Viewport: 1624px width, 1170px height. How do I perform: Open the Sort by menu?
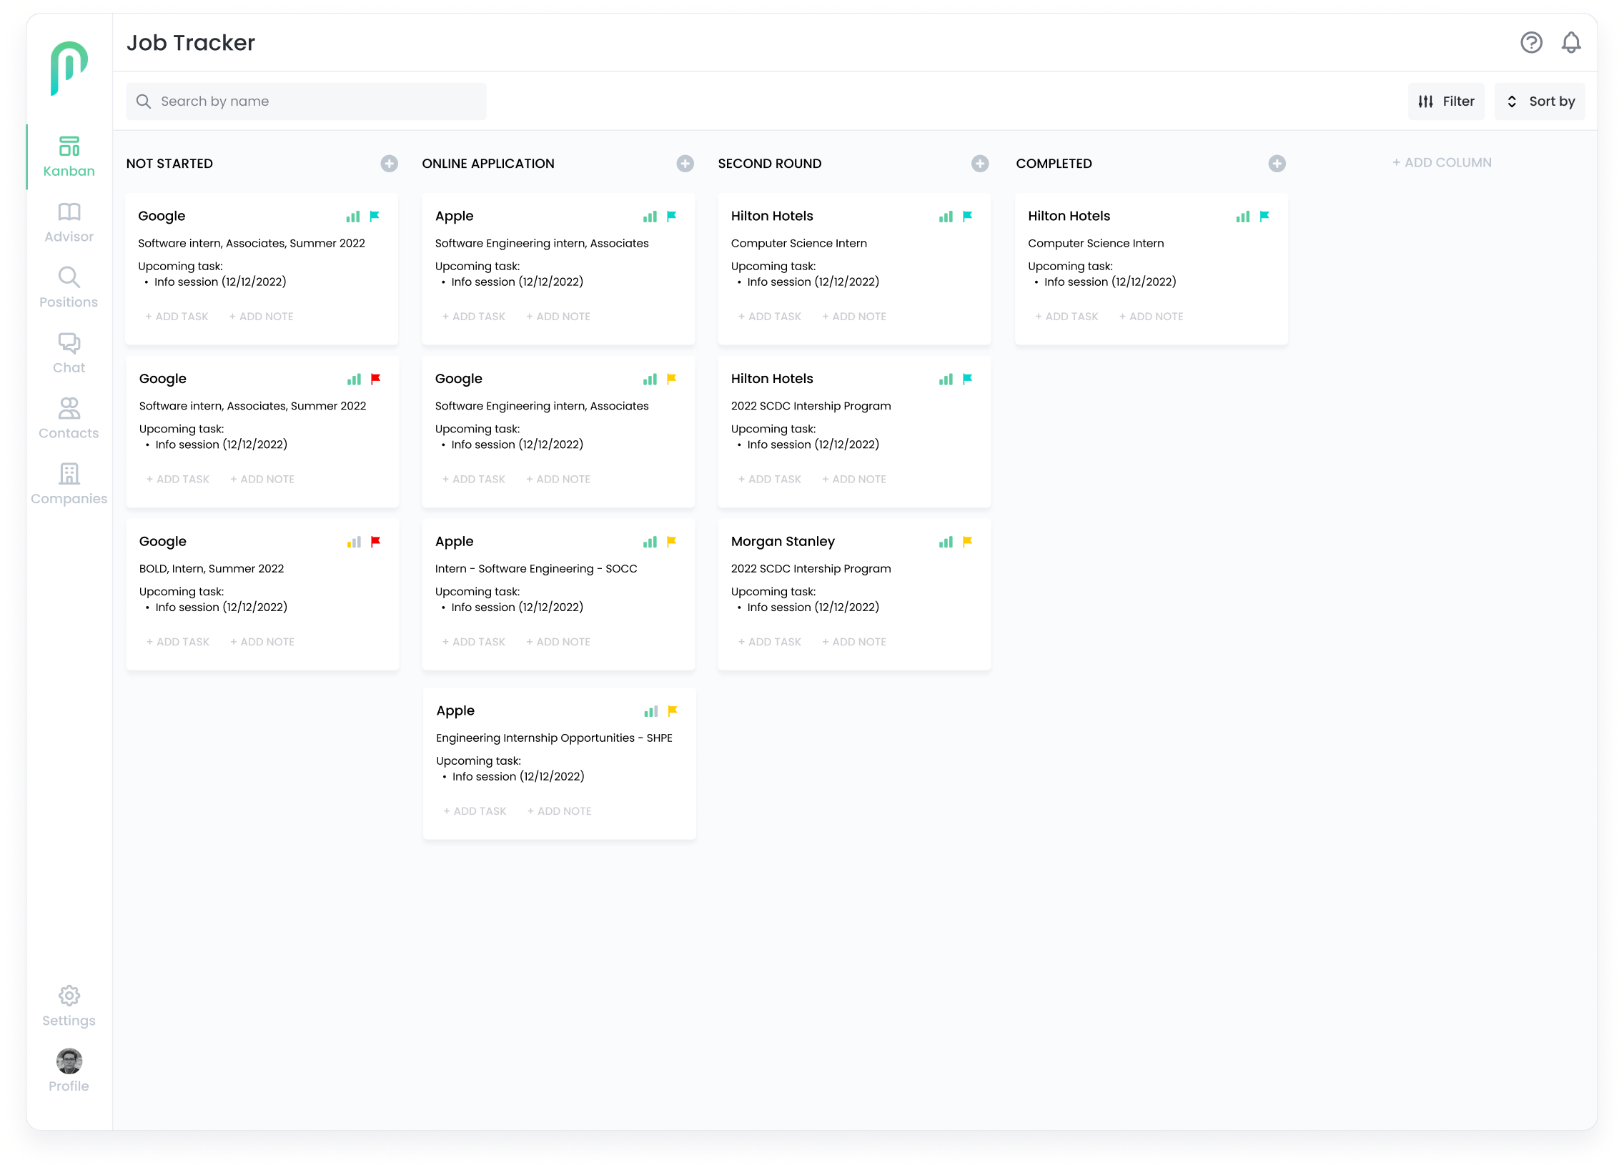pos(1539,101)
